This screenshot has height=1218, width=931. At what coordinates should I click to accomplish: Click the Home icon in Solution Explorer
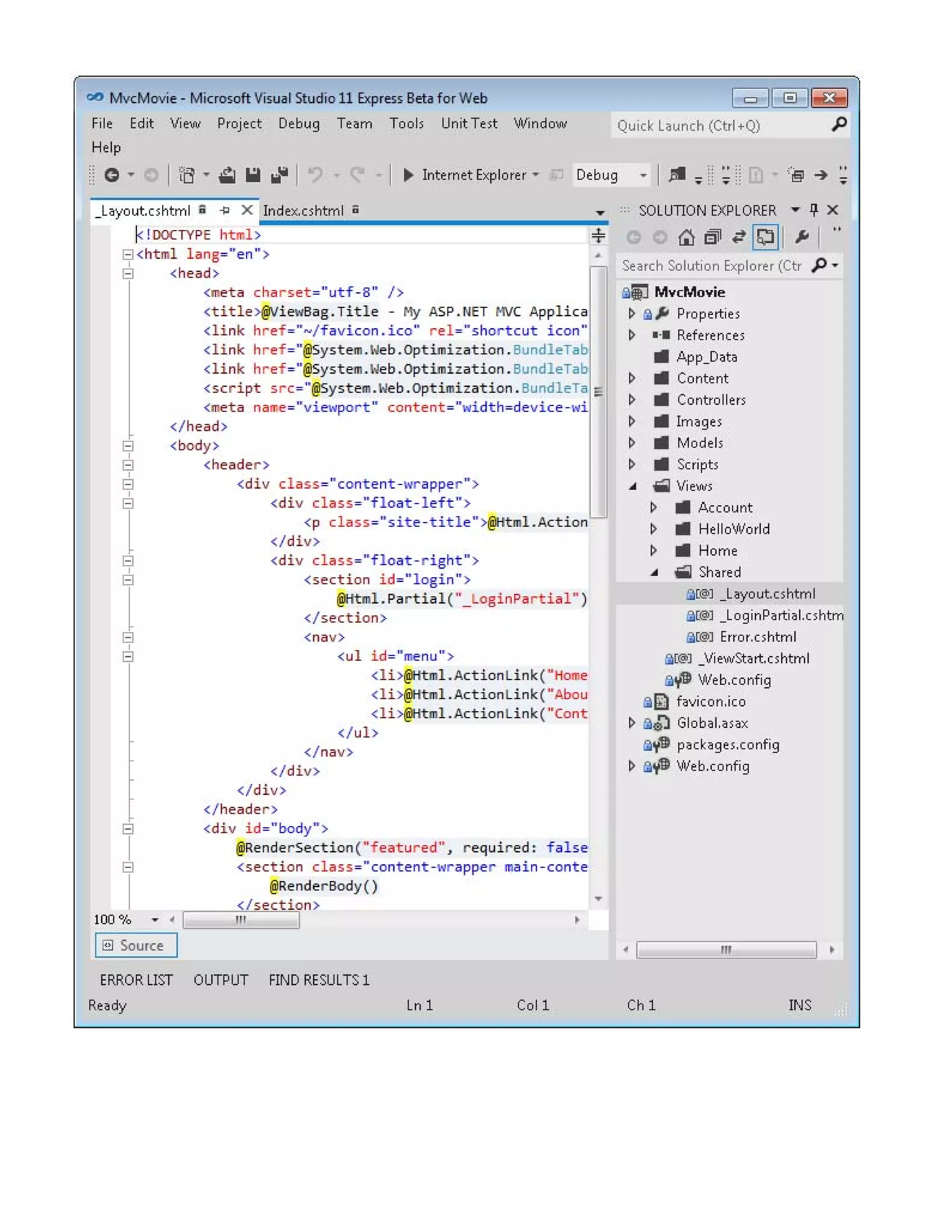tap(686, 238)
